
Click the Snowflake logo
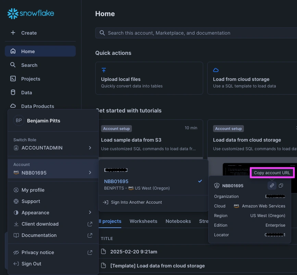tap(31, 13)
